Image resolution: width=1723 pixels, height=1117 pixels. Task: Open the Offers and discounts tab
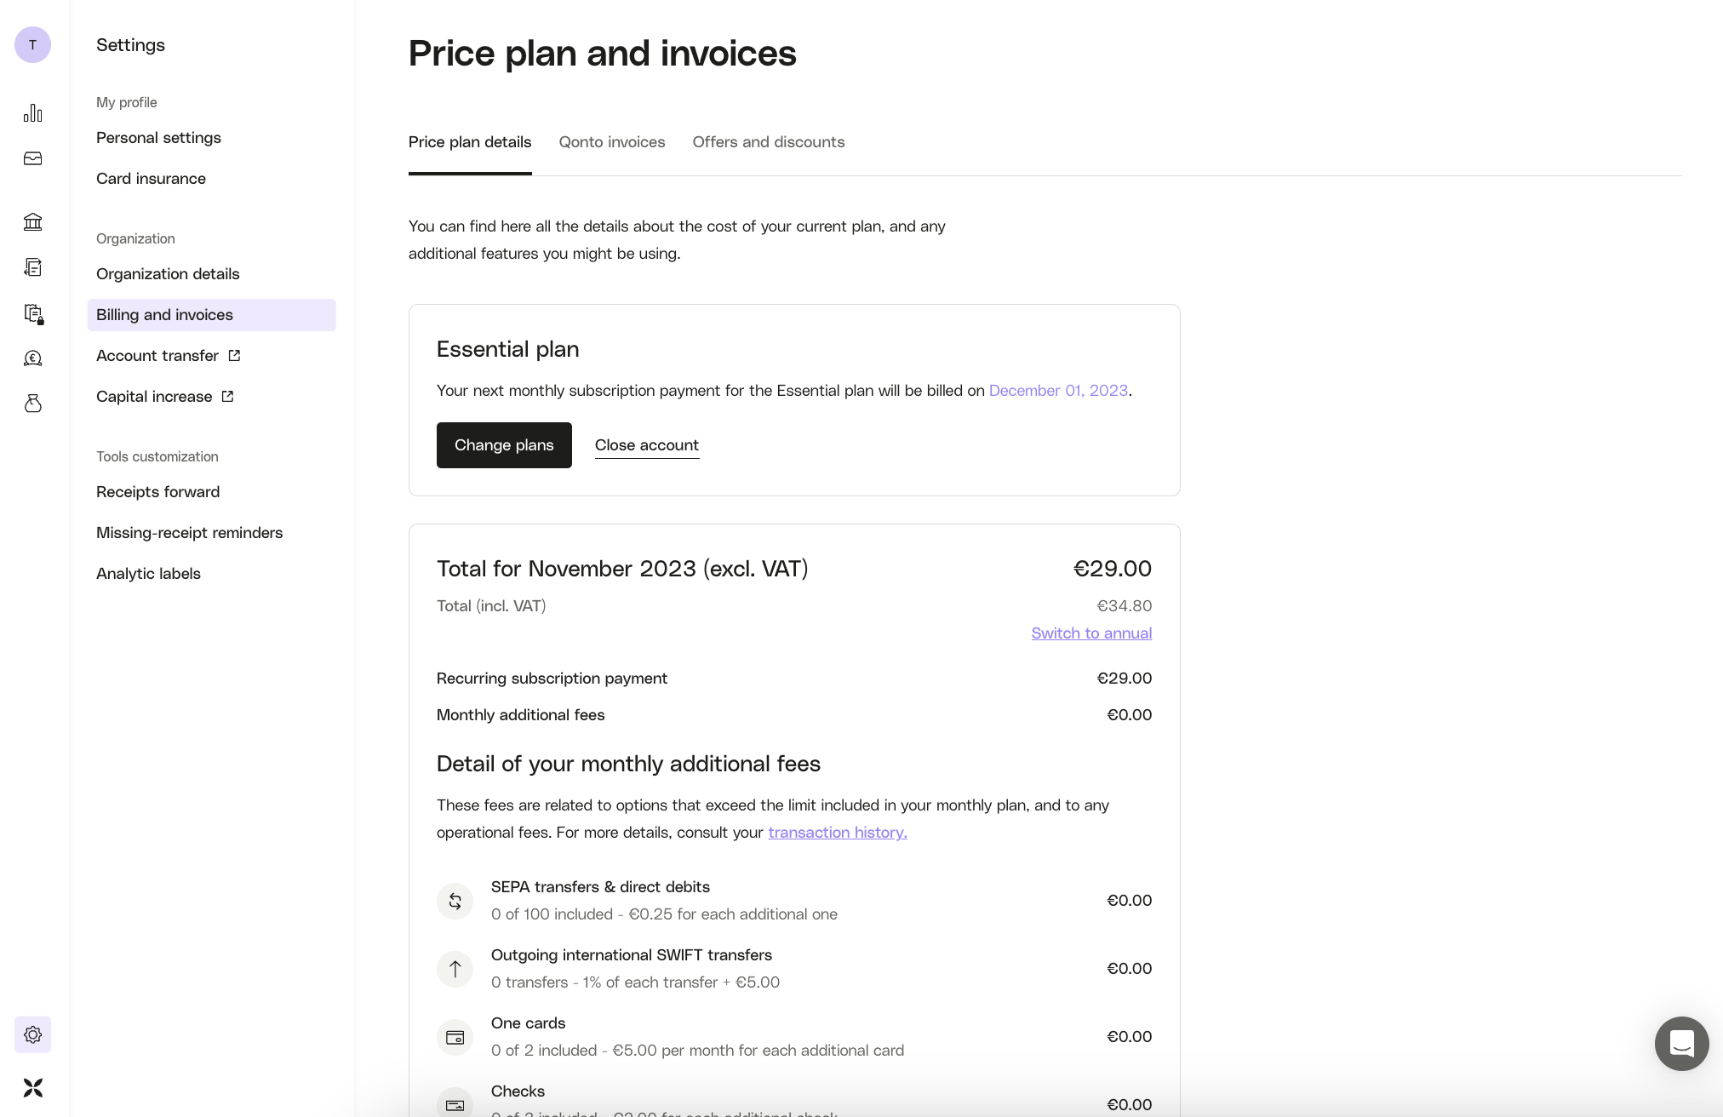click(767, 142)
